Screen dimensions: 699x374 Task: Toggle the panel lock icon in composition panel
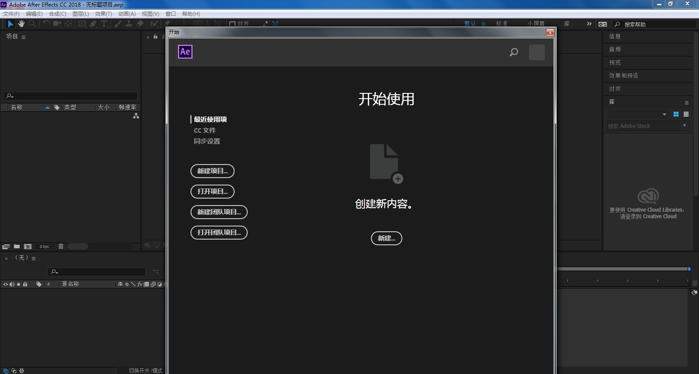156,37
